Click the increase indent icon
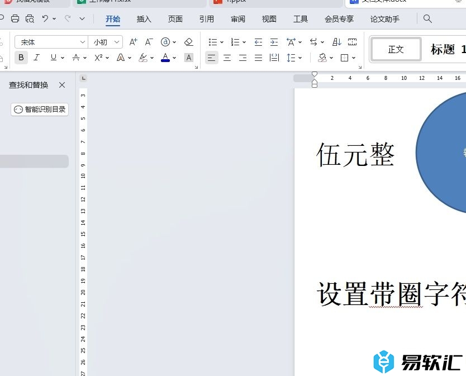Image resolution: width=466 pixels, height=376 pixels. click(274, 42)
